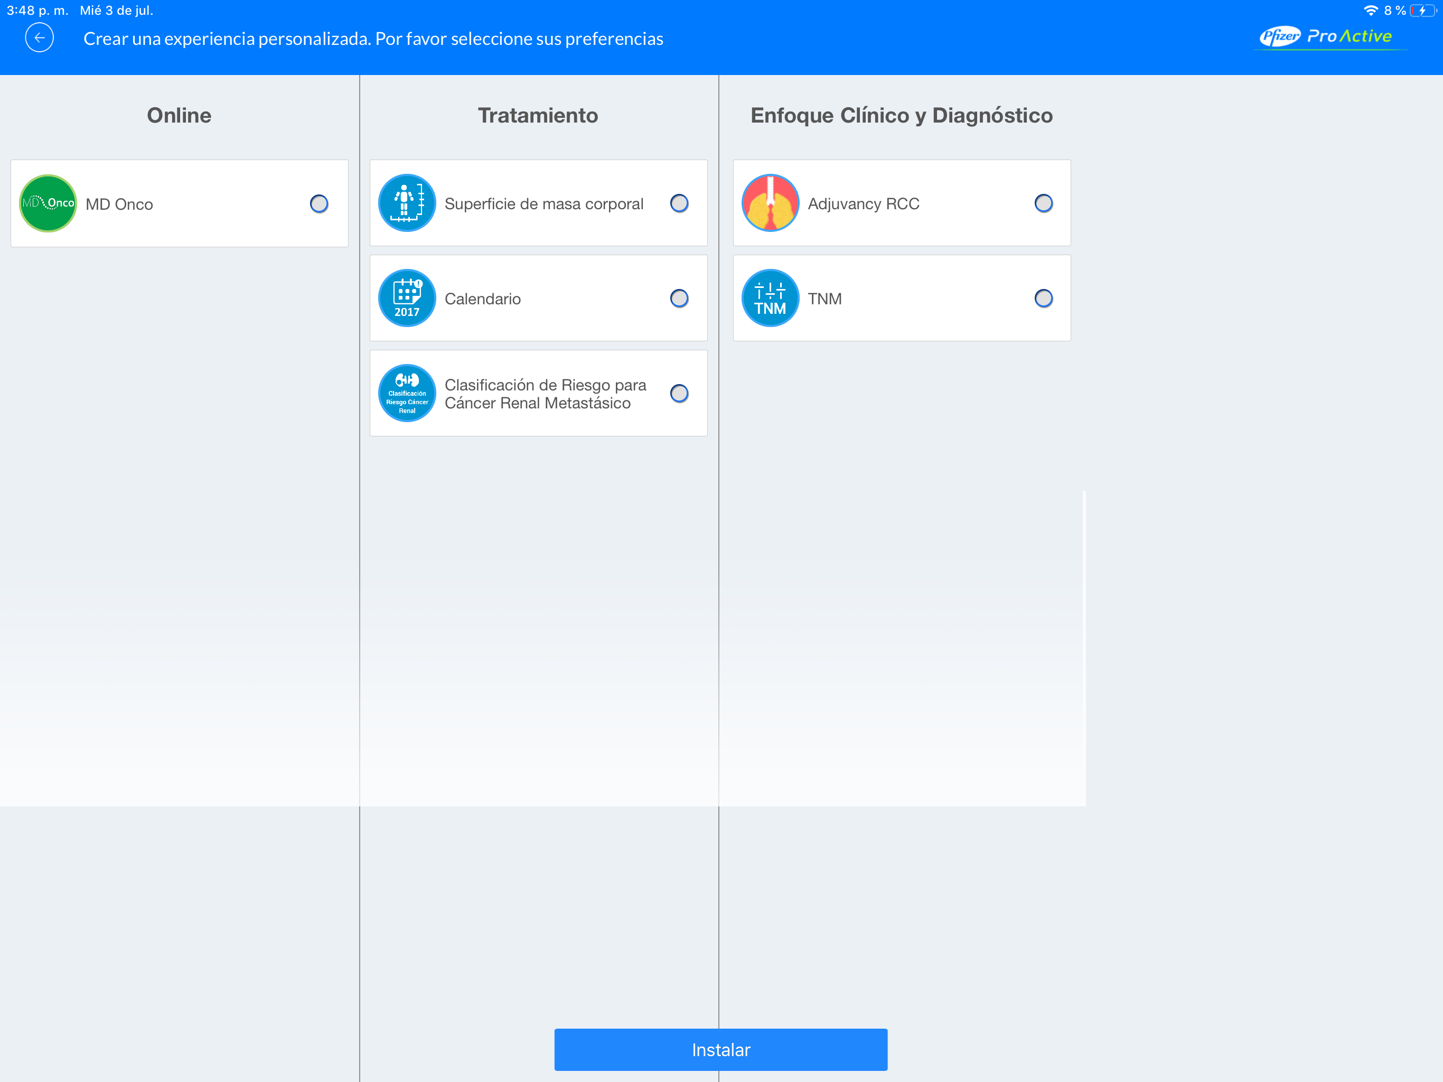This screenshot has width=1443, height=1082.
Task: Tap the body surface area figure icon
Action: point(407,203)
